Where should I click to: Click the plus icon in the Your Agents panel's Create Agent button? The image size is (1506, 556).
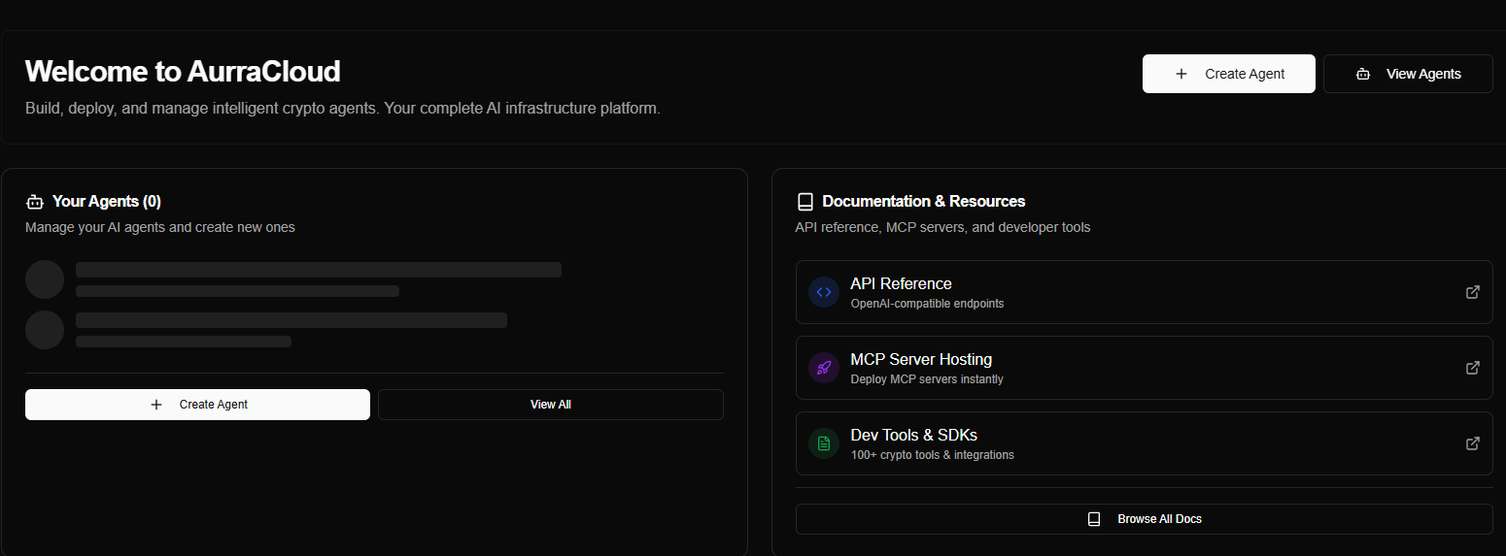[x=156, y=405]
